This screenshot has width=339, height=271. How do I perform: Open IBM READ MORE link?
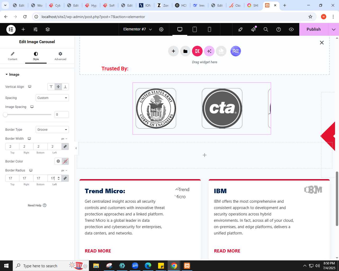227,251
